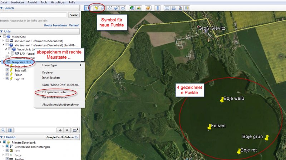
Task: Click the print toolbar icon
Action: point(173,8)
